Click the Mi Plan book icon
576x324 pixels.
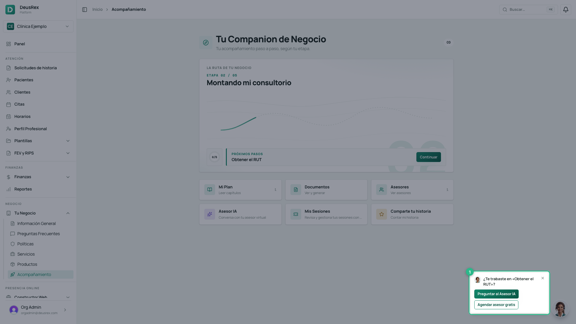210,190
